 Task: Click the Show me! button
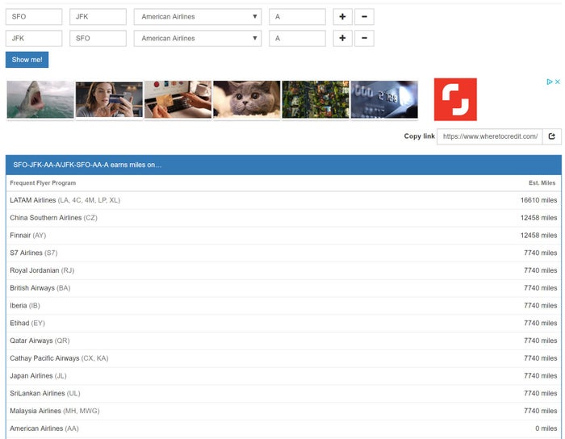pos(27,60)
